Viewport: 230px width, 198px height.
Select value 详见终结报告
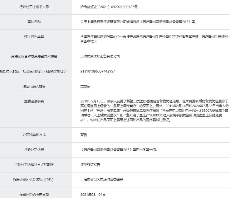90,165
